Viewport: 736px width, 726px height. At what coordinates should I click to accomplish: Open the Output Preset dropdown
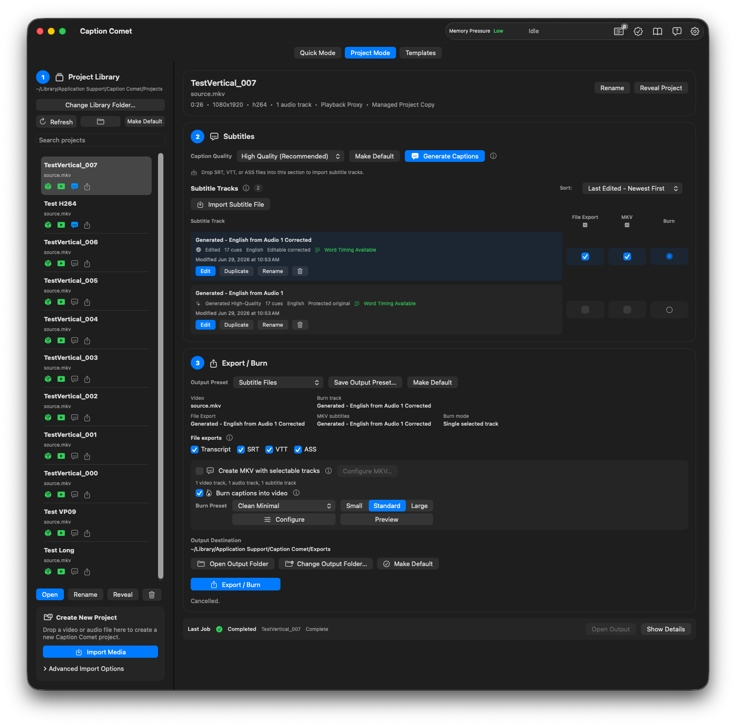coord(278,382)
